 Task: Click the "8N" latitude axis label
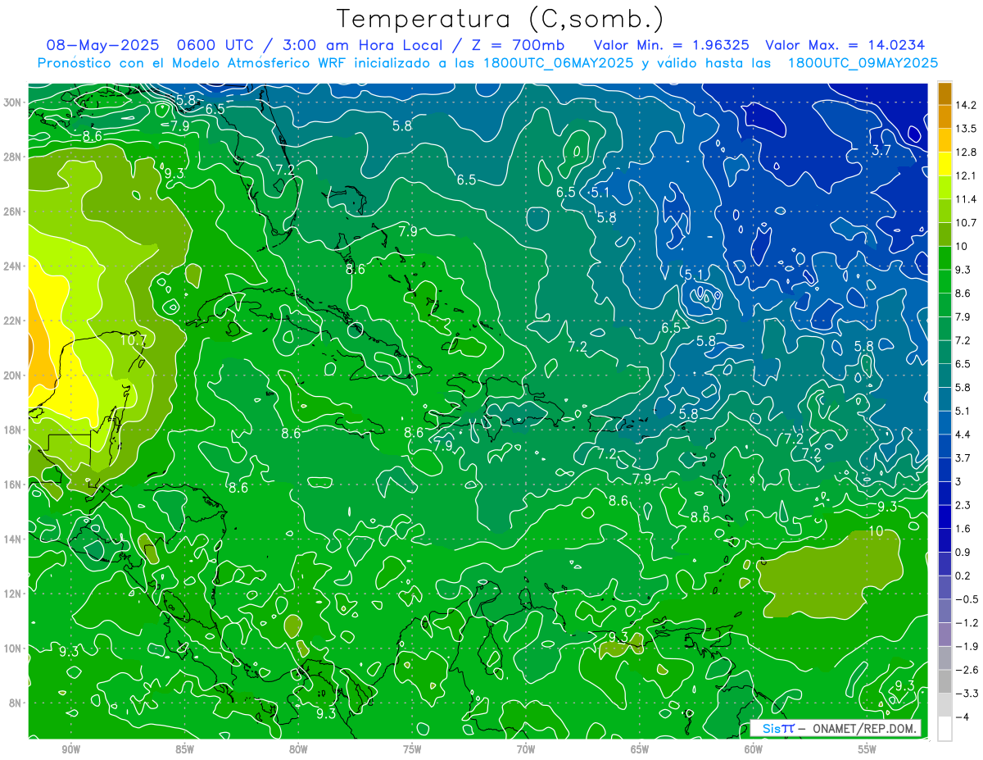coord(16,703)
